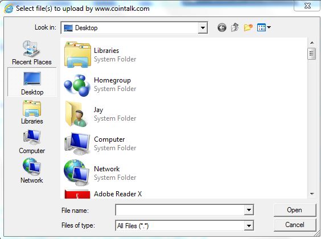
Task: Select Network in the places sidebar
Action: (32, 171)
